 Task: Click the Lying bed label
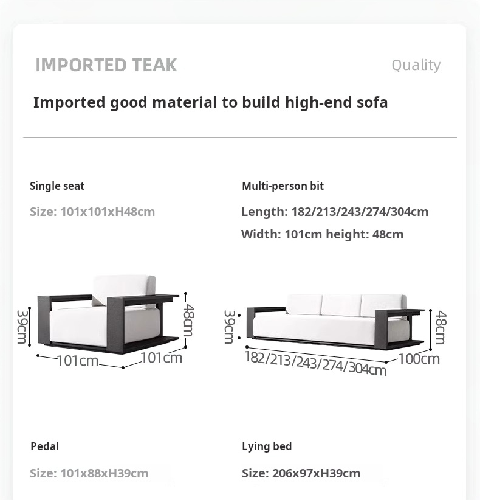coord(267,446)
